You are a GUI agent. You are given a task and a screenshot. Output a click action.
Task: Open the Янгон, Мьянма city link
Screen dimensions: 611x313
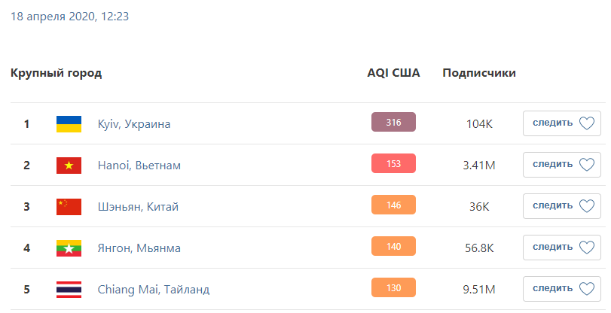[x=139, y=248]
